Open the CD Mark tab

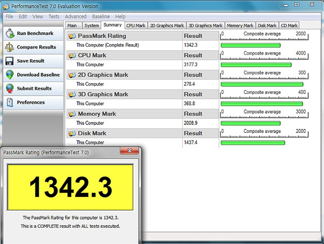289,25
